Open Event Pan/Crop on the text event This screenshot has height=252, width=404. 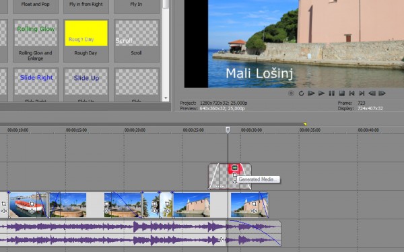234,175
